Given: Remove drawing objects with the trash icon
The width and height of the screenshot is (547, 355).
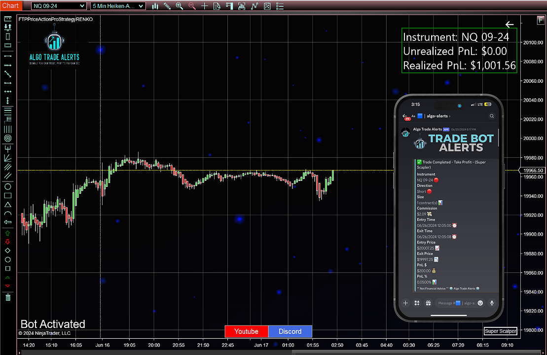Looking at the screenshot, I should coord(8,297).
